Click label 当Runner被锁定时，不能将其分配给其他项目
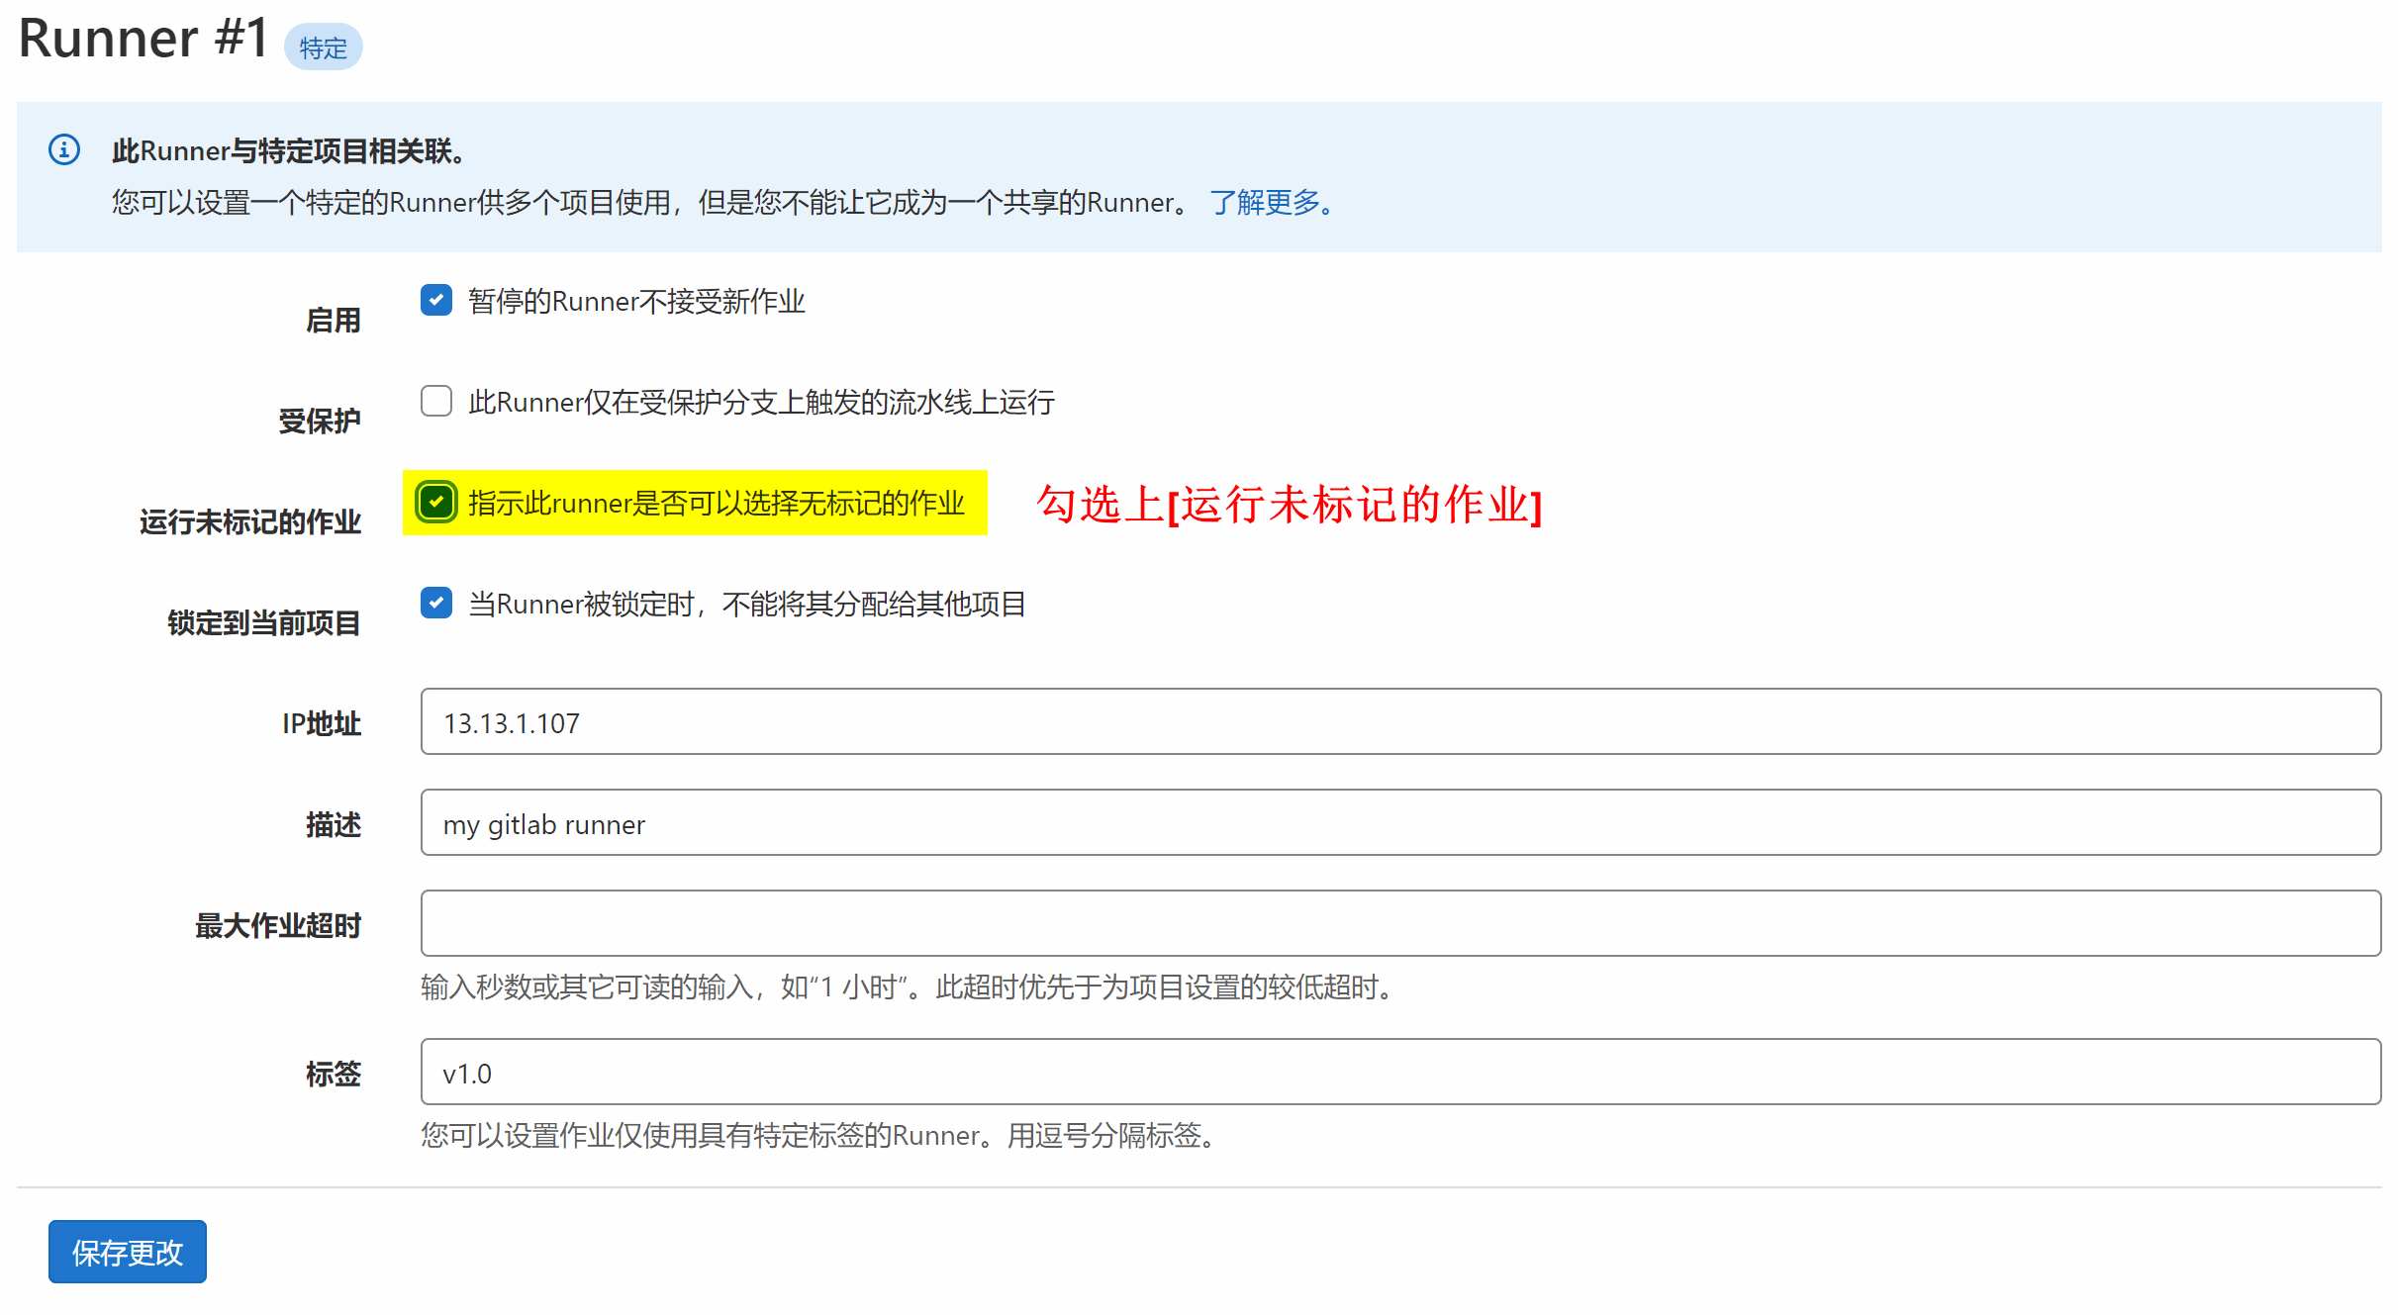The height and width of the screenshot is (1315, 2398). point(746,604)
